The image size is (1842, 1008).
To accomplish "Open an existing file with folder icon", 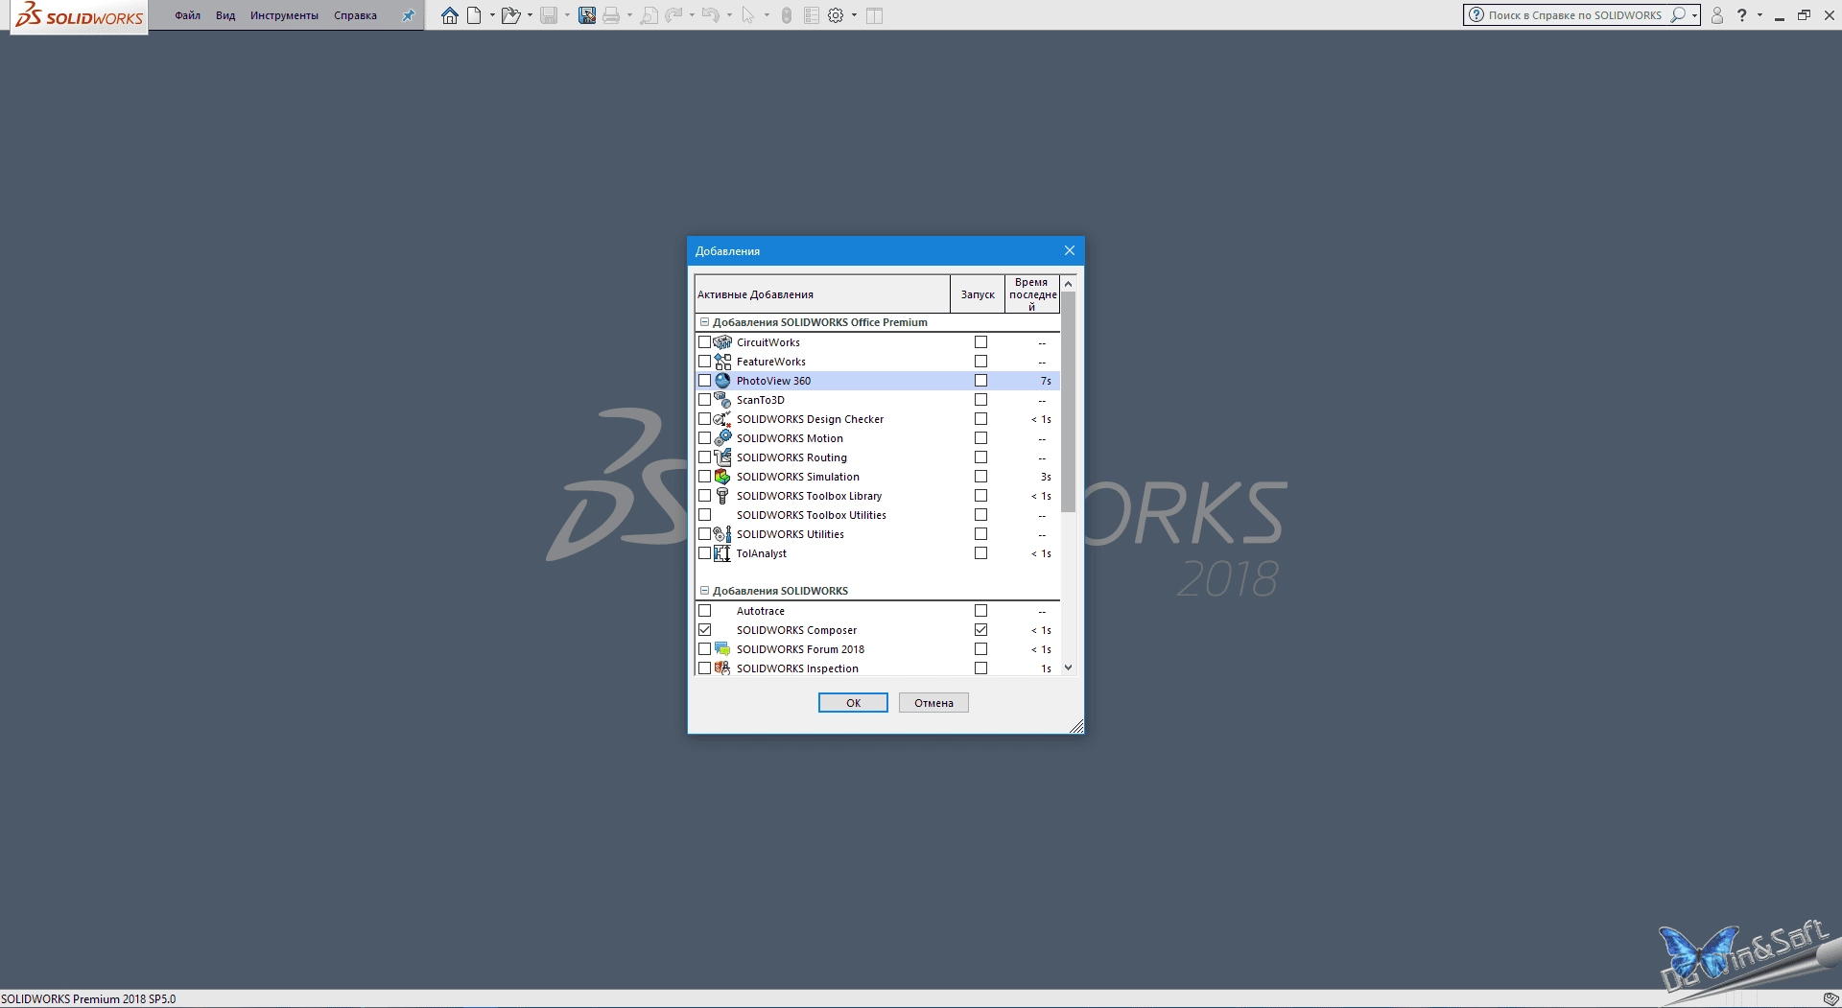I will (510, 15).
